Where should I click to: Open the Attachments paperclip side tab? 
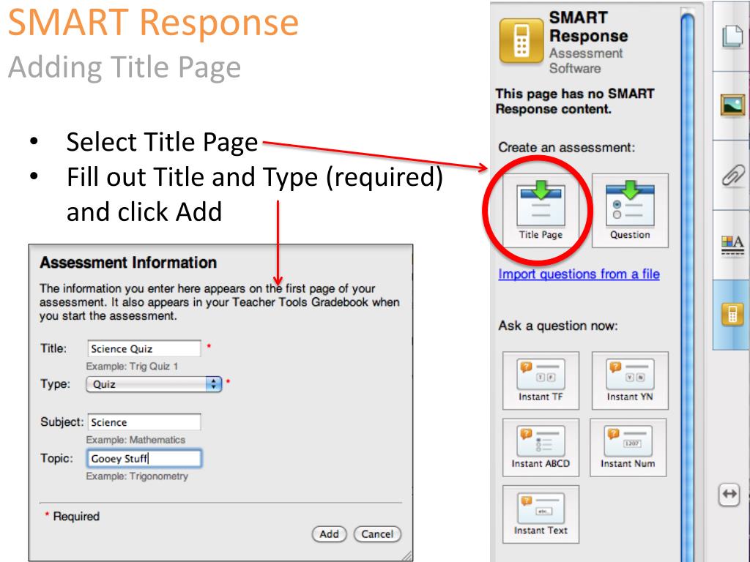tap(732, 175)
